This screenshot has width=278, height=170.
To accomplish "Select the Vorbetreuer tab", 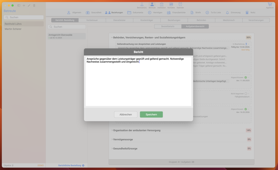I will point(92,20).
